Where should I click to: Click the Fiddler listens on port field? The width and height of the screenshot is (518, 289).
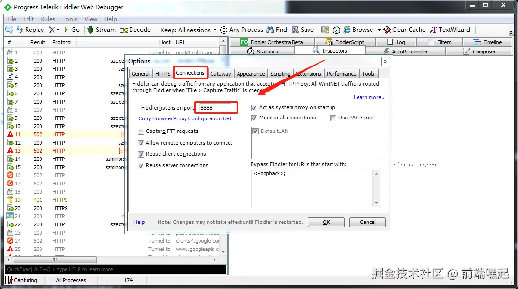[x=216, y=108]
